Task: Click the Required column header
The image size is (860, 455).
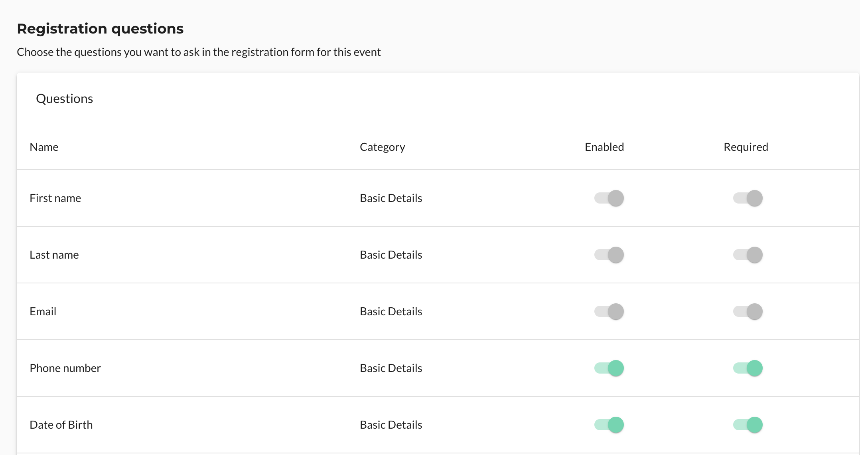Action: [746, 147]
